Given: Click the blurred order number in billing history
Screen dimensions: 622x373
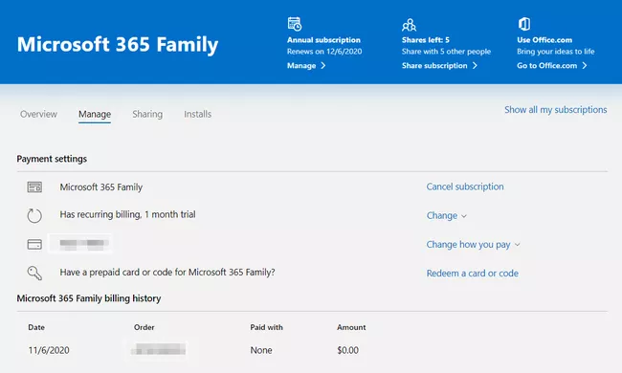Looking at the screenshot, I should tap(158, 350).
